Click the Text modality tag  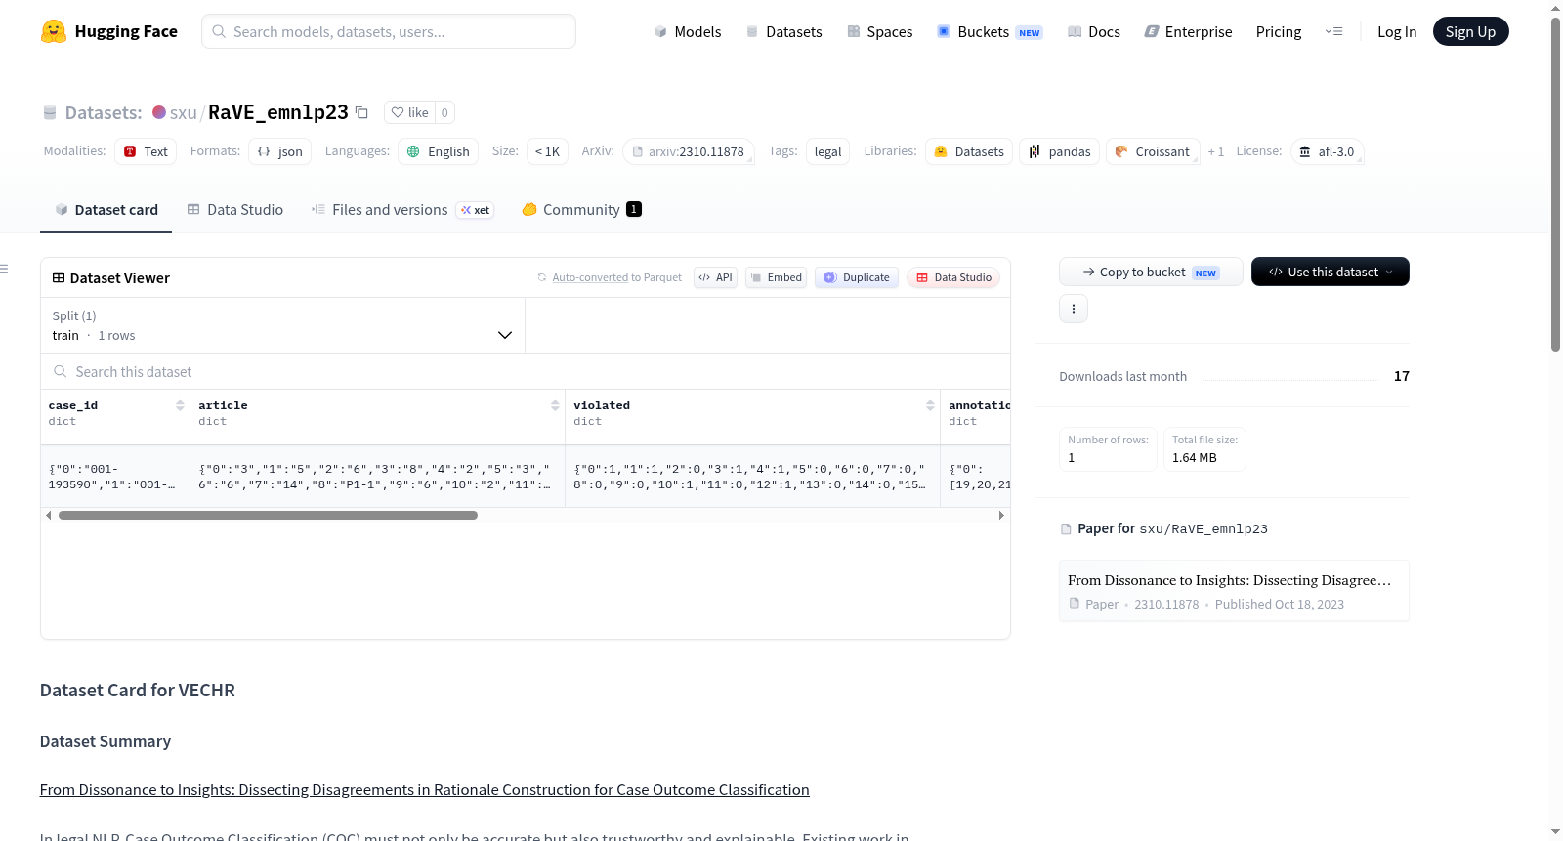pyautogui.click(x=146, y=151)
